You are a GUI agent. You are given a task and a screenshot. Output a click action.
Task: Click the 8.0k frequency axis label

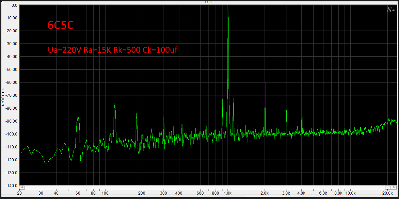338,193
